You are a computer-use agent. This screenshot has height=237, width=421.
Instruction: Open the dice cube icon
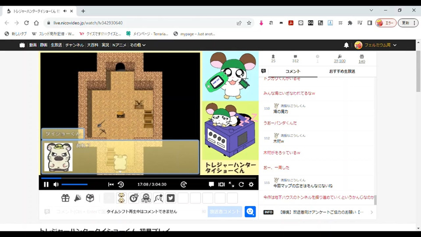(x=90, y=198)
